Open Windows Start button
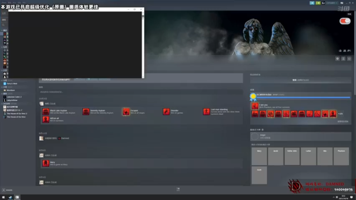The width and height of the screenshot is (356, 200). pos(3,197)
